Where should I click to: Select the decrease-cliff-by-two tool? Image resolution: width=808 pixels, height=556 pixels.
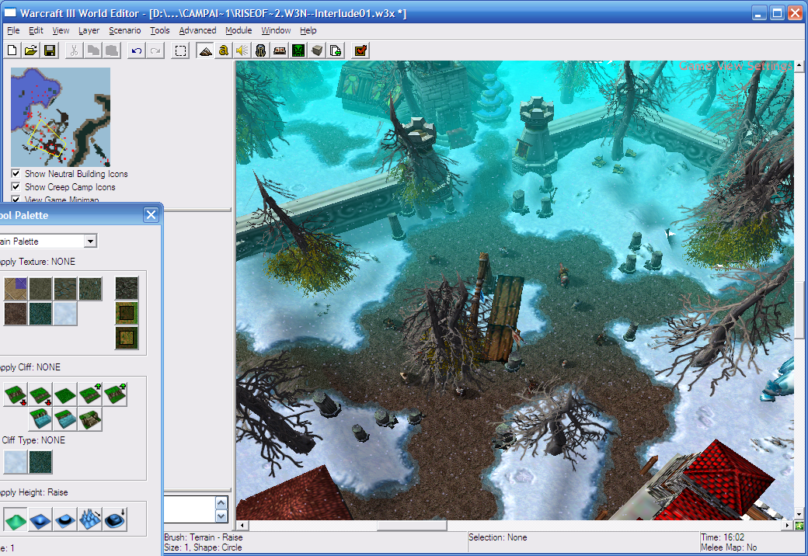pos(15,394)
